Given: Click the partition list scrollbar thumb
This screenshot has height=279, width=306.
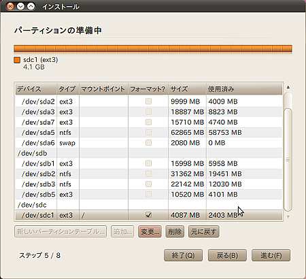Looking at the screenshot, I should click(288, 160).
